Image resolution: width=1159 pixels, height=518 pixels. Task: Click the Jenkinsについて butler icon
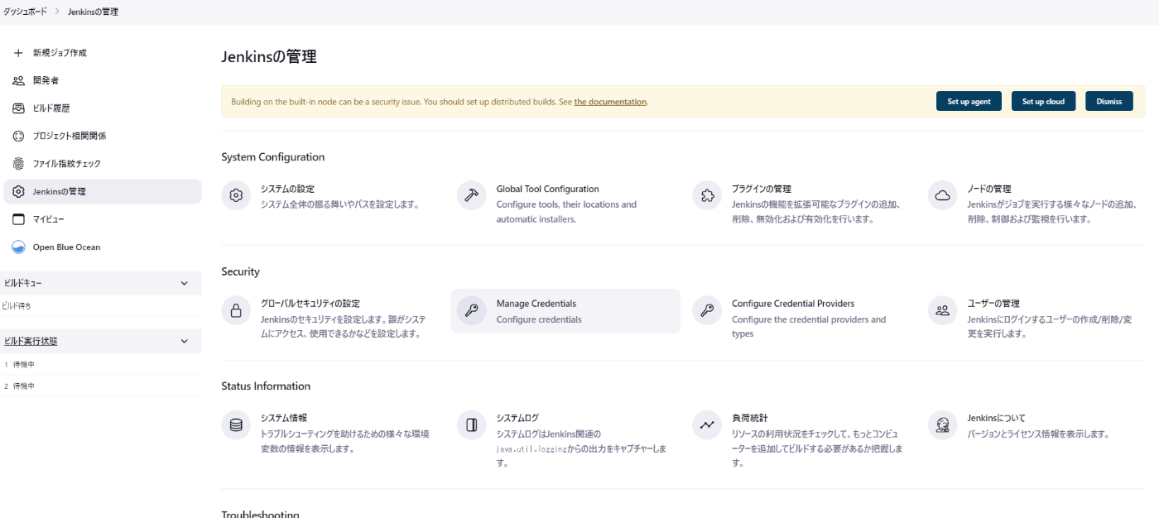tap(942, 425)
